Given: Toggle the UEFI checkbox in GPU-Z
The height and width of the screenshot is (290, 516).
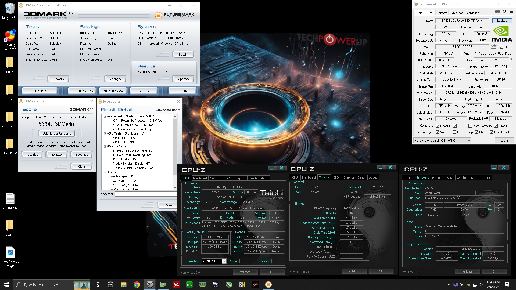Looking at the screenshot, I should (x=501, y=47).
